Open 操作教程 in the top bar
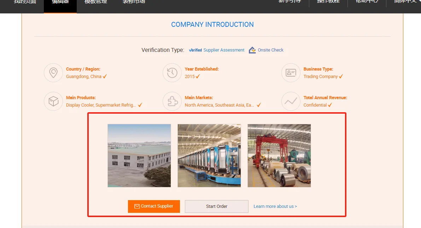 (x=328, y=2)
